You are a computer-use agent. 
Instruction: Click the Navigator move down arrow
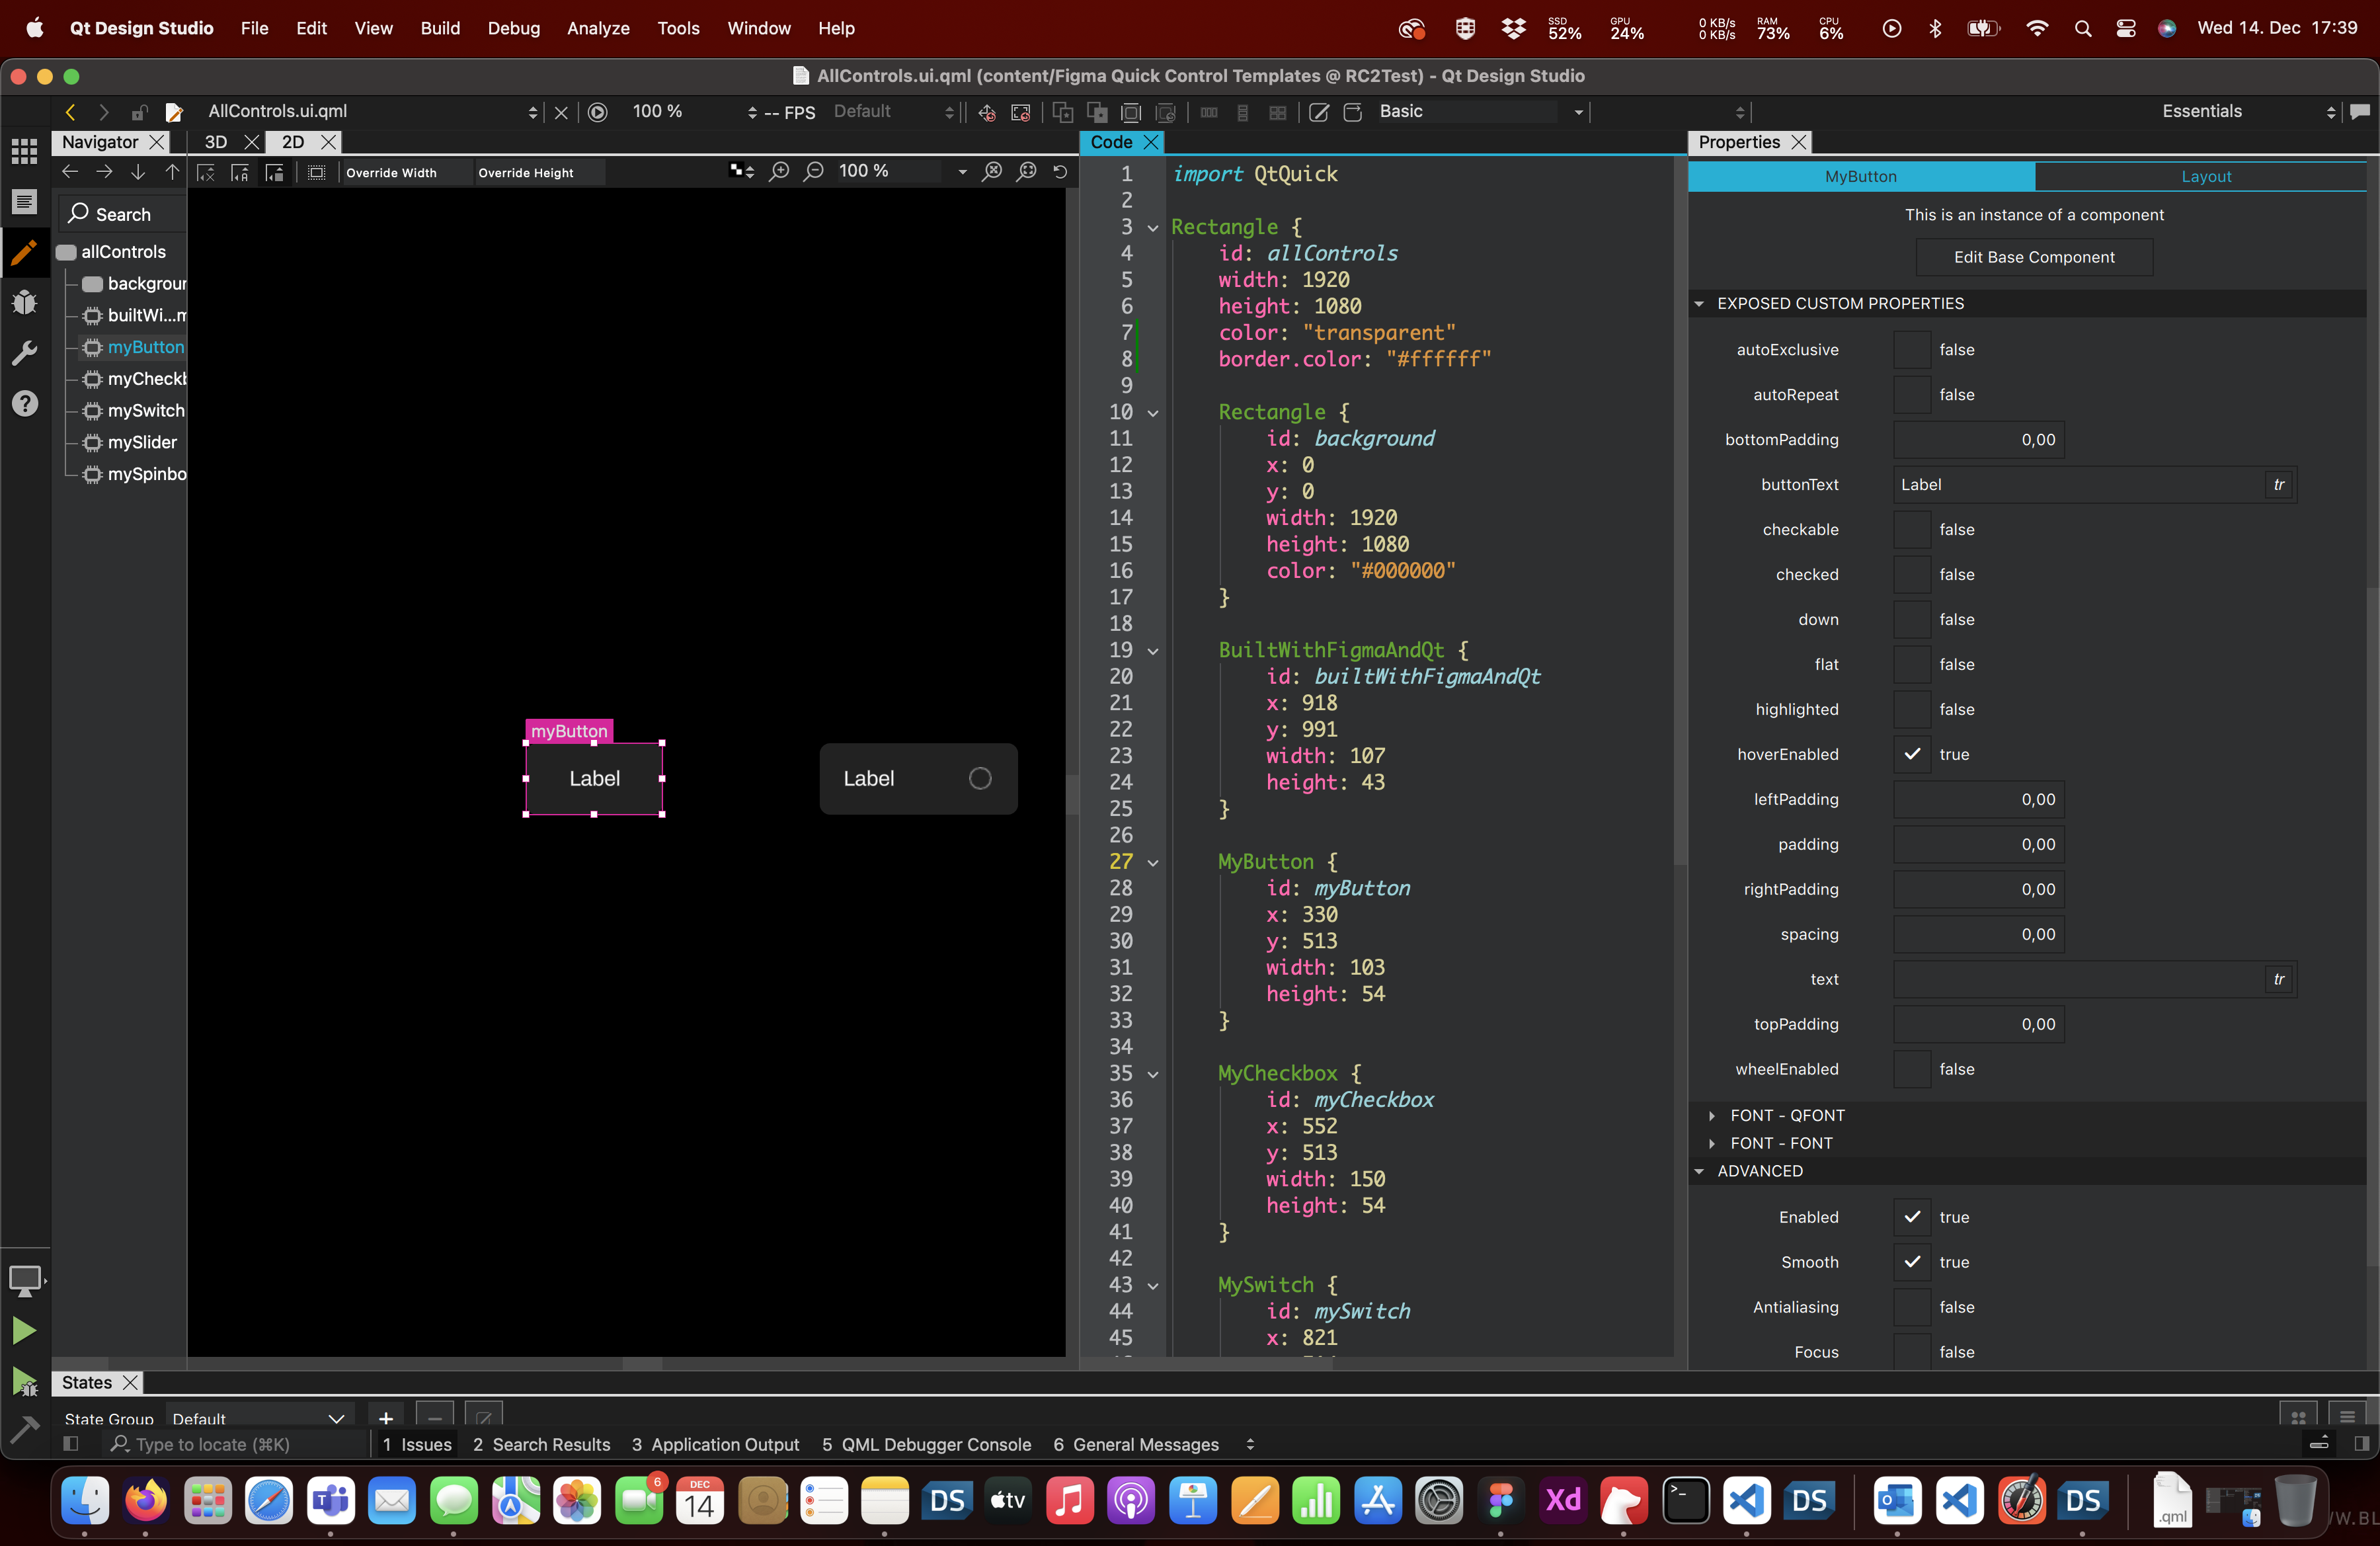pos(138,172)
